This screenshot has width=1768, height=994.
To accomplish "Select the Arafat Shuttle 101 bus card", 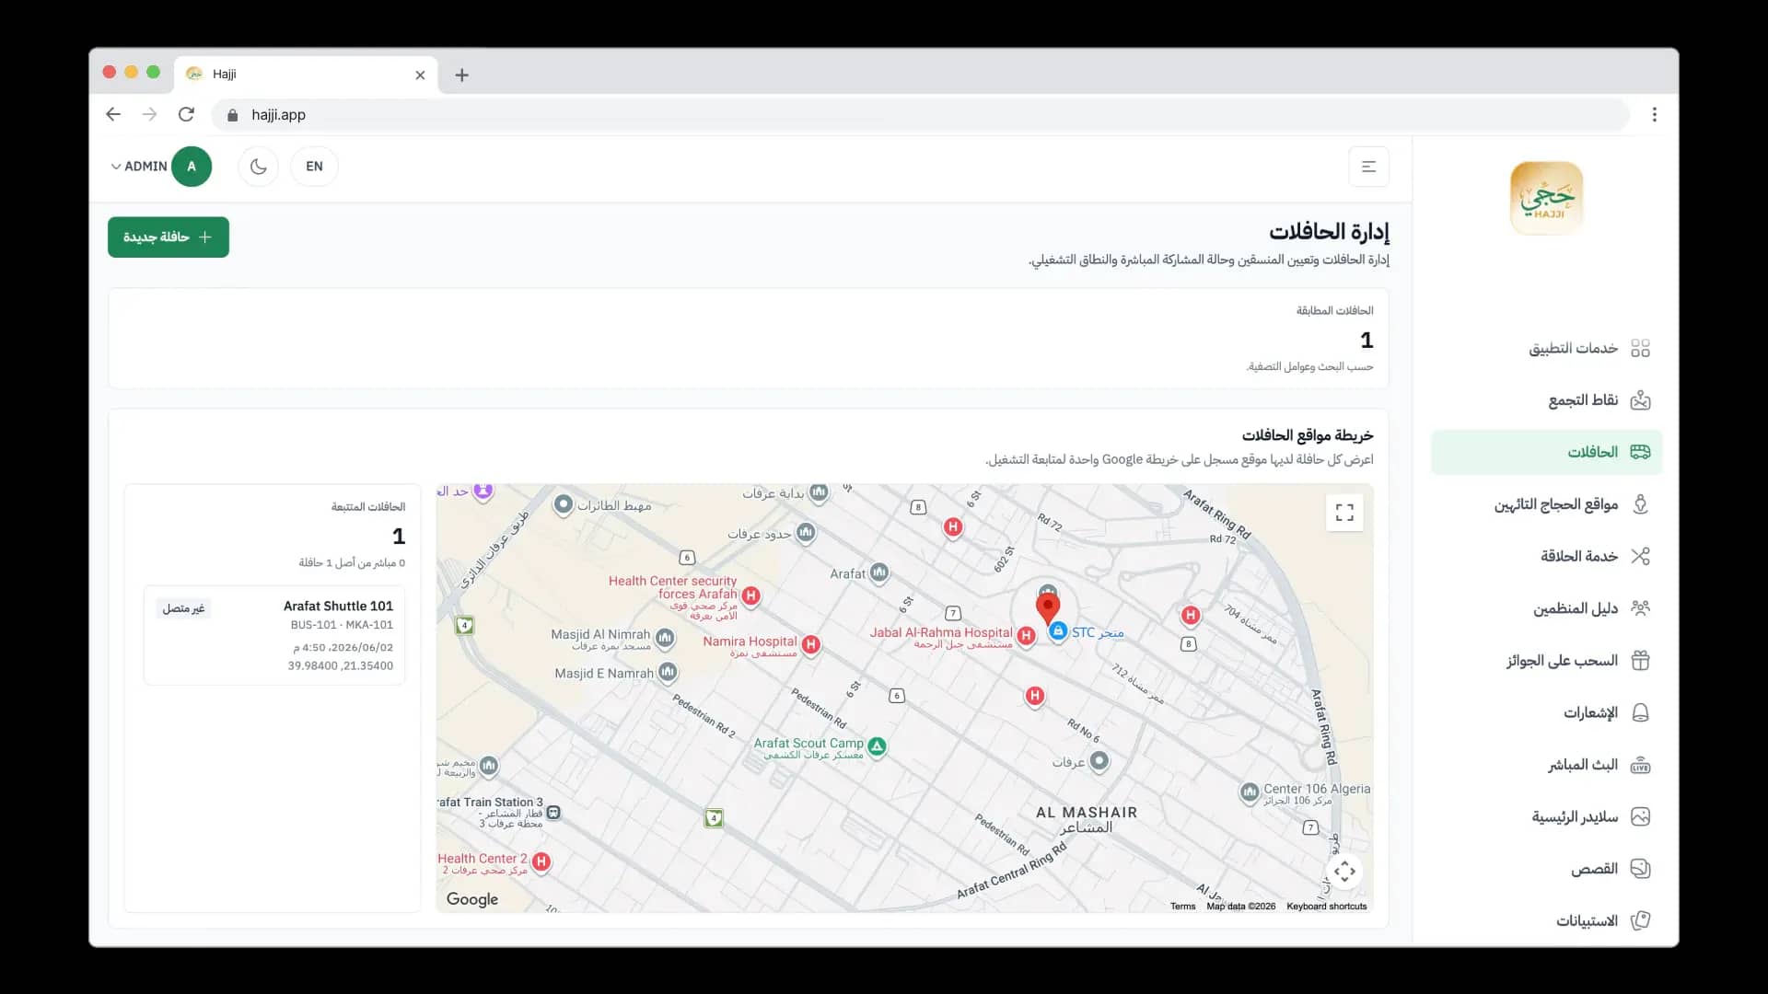I will tap(274, 635).
